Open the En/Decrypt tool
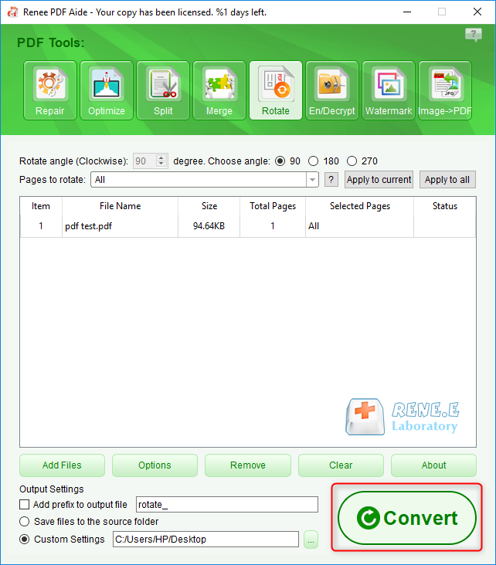 332,90
